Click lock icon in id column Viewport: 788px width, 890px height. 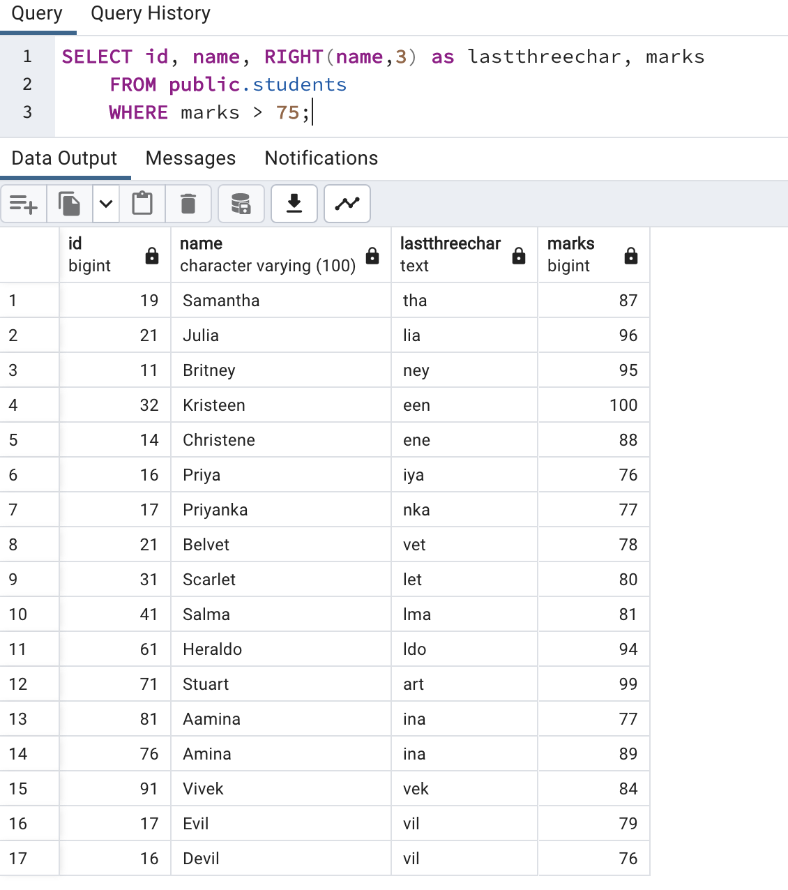pos(151,256)
